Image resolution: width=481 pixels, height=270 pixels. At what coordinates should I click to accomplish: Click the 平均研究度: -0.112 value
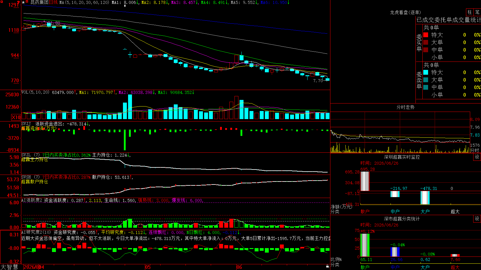pyautogui.click(x=123, y=232)
